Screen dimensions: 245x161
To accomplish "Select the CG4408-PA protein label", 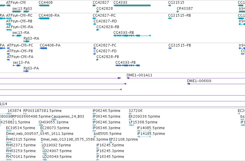I will 50,45.
